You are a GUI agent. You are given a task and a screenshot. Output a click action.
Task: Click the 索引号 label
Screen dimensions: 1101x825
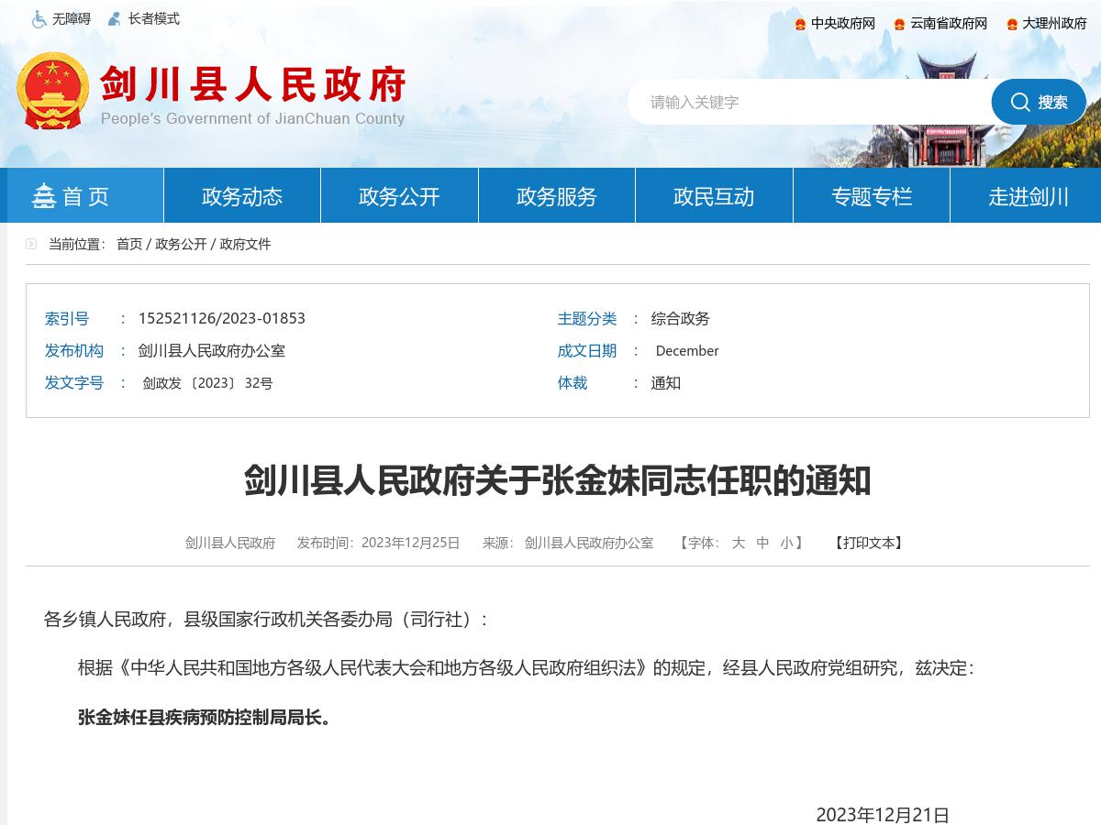pyautogui.click(x=67, y=318)
